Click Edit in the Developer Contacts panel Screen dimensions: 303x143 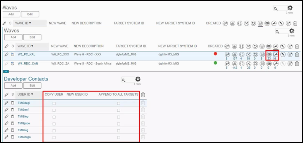coord(32,85)
